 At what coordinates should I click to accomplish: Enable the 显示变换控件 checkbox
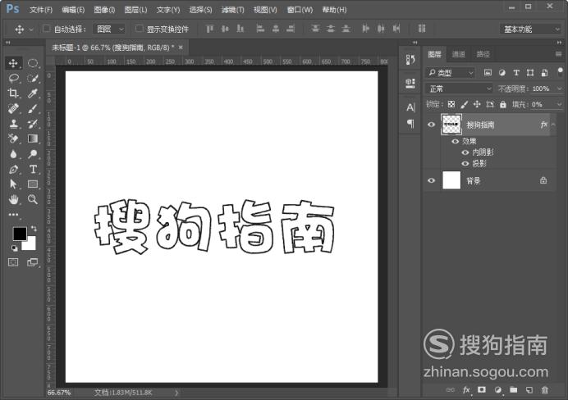point(139,28)
